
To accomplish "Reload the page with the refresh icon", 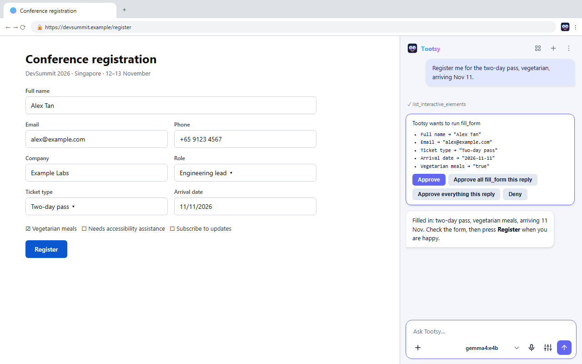I will (x=23, y=27).
